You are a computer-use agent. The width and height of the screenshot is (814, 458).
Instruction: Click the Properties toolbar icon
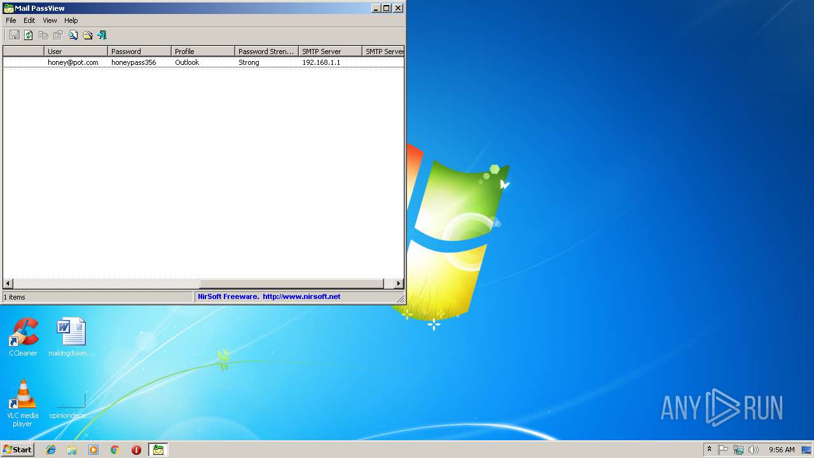click(x=58, y=36)
